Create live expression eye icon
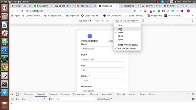Viewport: 196px width, 110px height. [50, 99]
